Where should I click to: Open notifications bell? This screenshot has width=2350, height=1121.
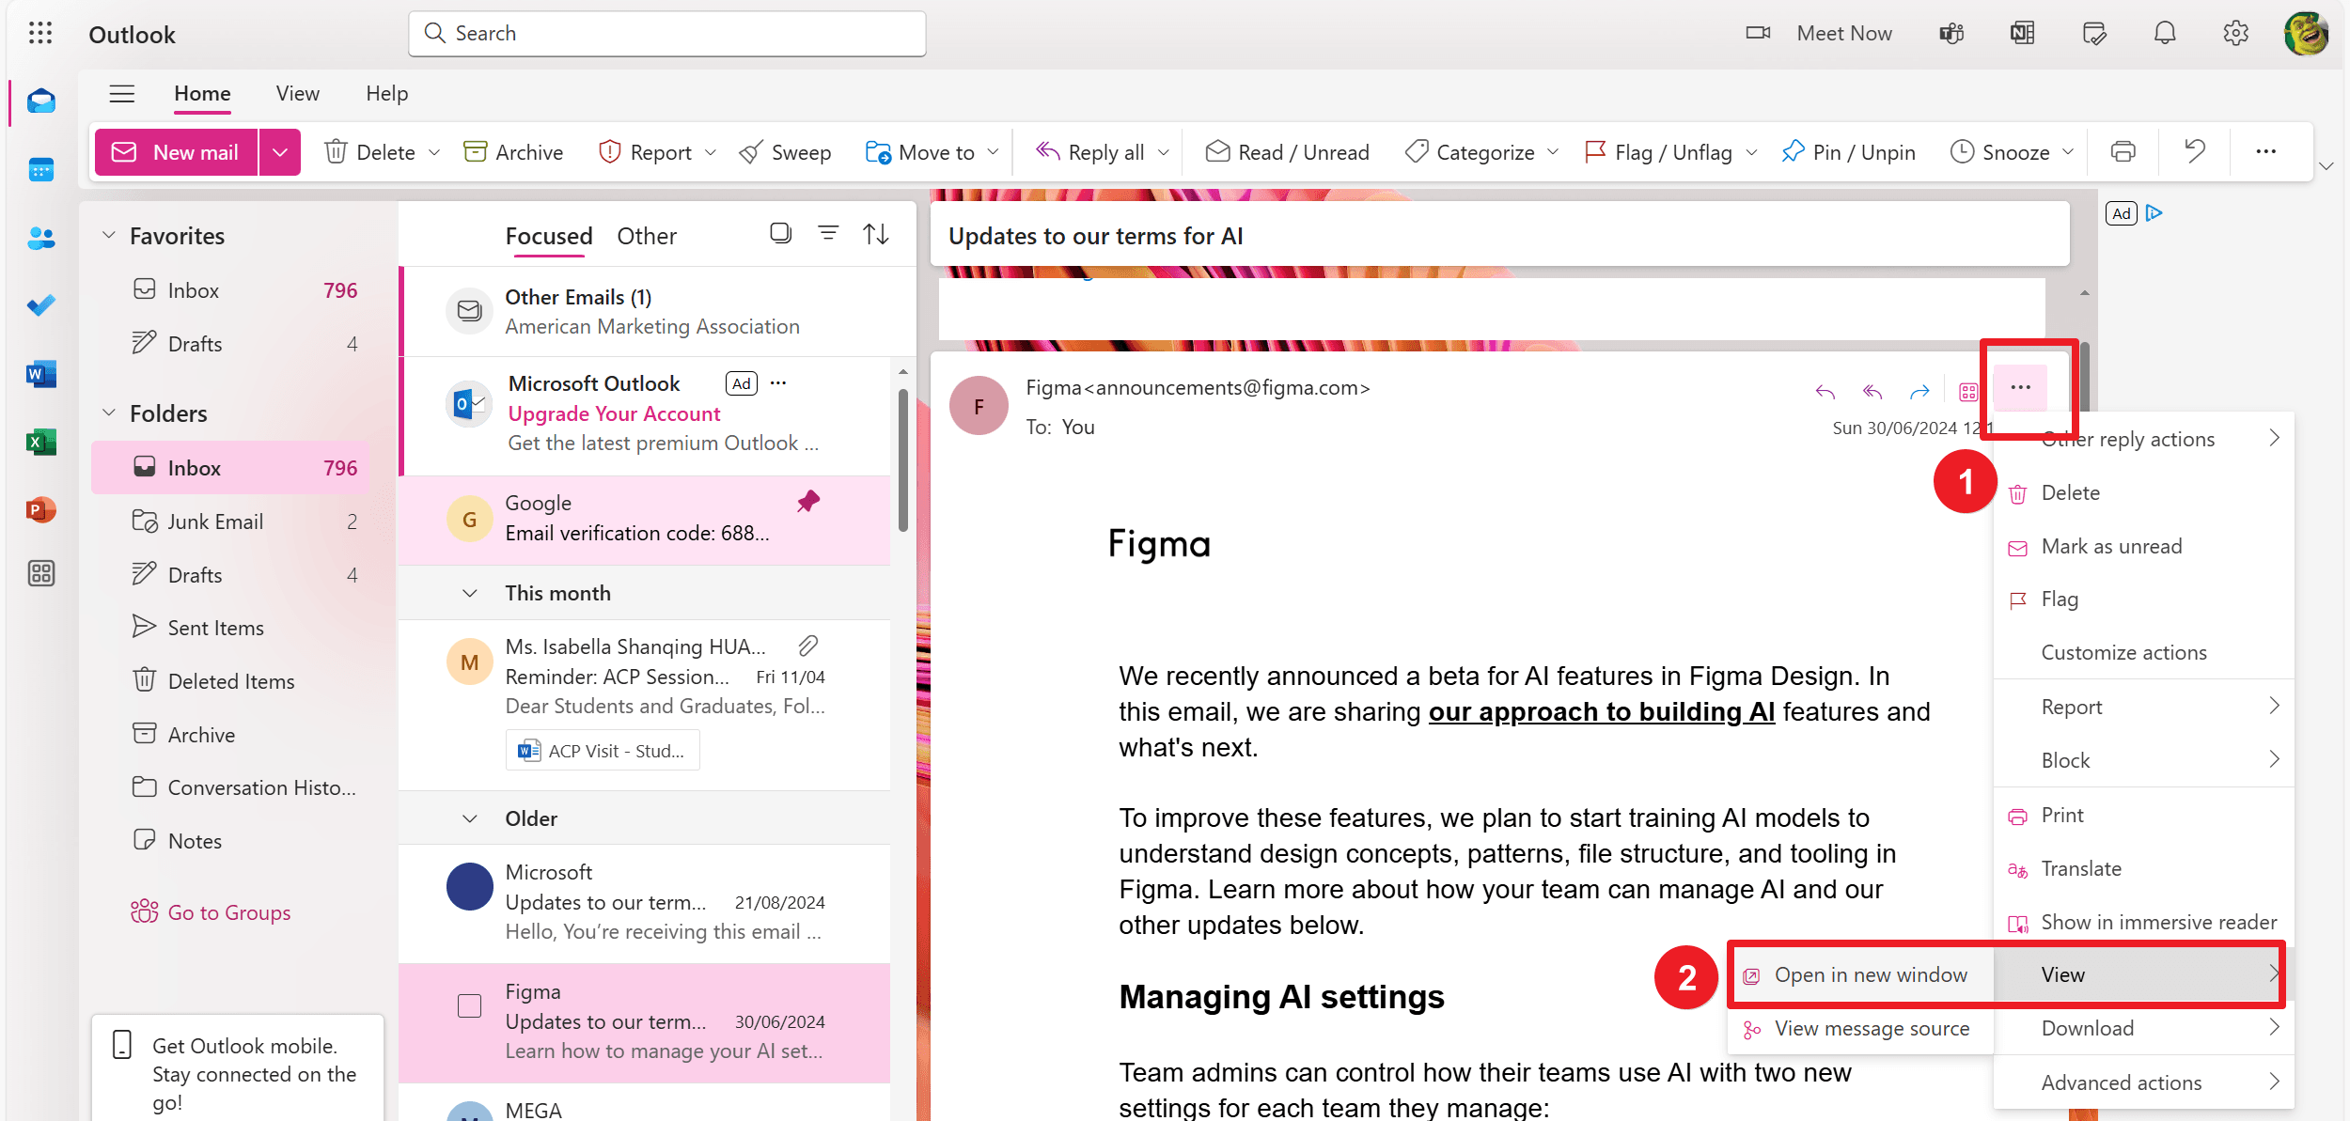[2165, 34]
